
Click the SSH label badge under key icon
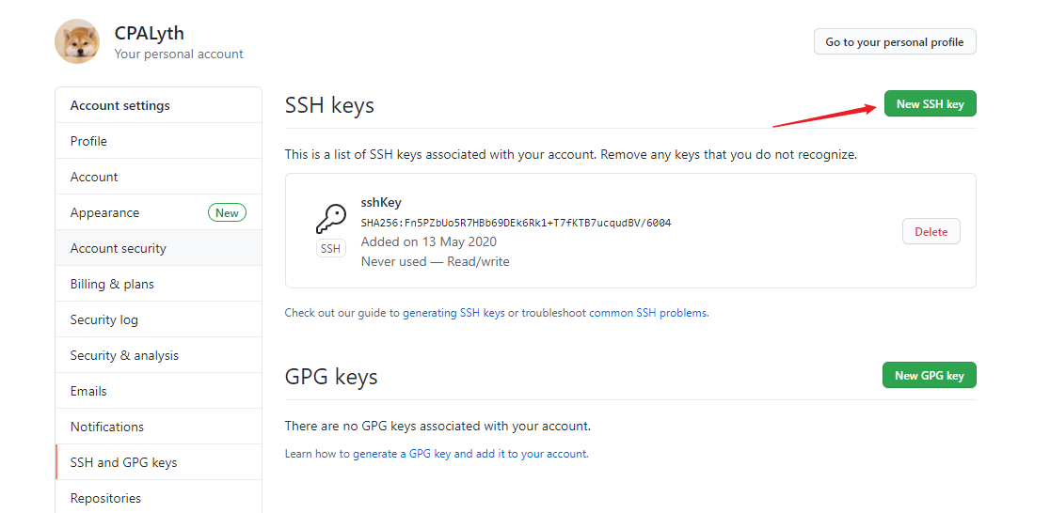(330, 249)
